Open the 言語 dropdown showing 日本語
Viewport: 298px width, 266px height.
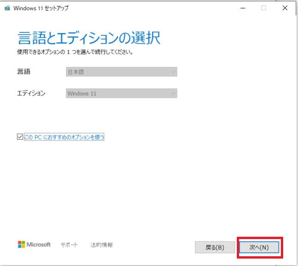click(120, 72)
